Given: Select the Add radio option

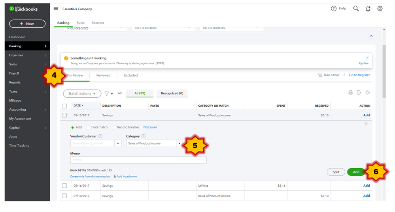Looking at the screenshot, I should click(72, 127).
